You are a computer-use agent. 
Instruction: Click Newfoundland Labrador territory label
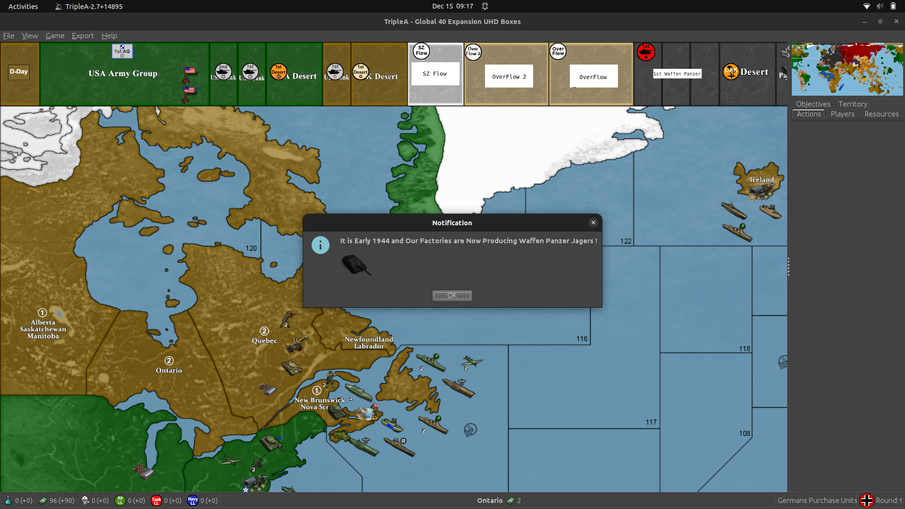click(x=369, y=343)
